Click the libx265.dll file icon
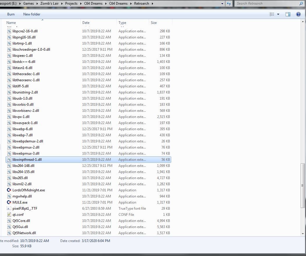This screenshot has width=306, height=256. tap(9, 178)
